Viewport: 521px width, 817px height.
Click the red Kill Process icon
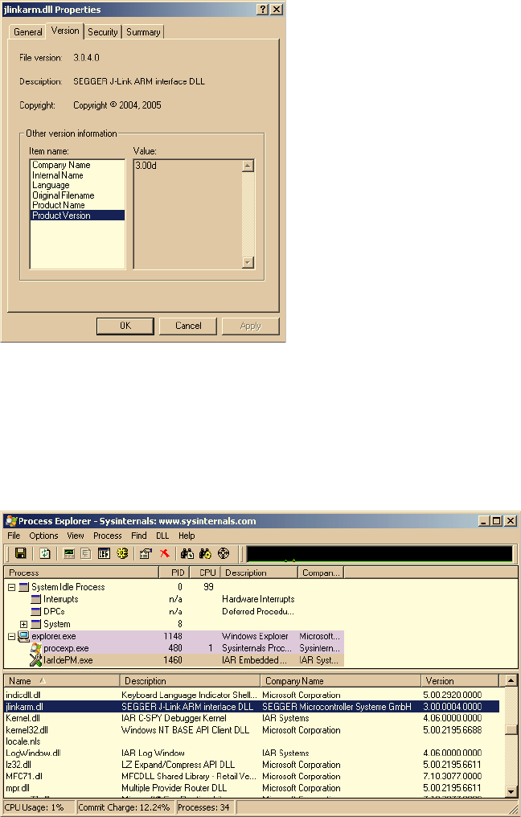(165, 553)
